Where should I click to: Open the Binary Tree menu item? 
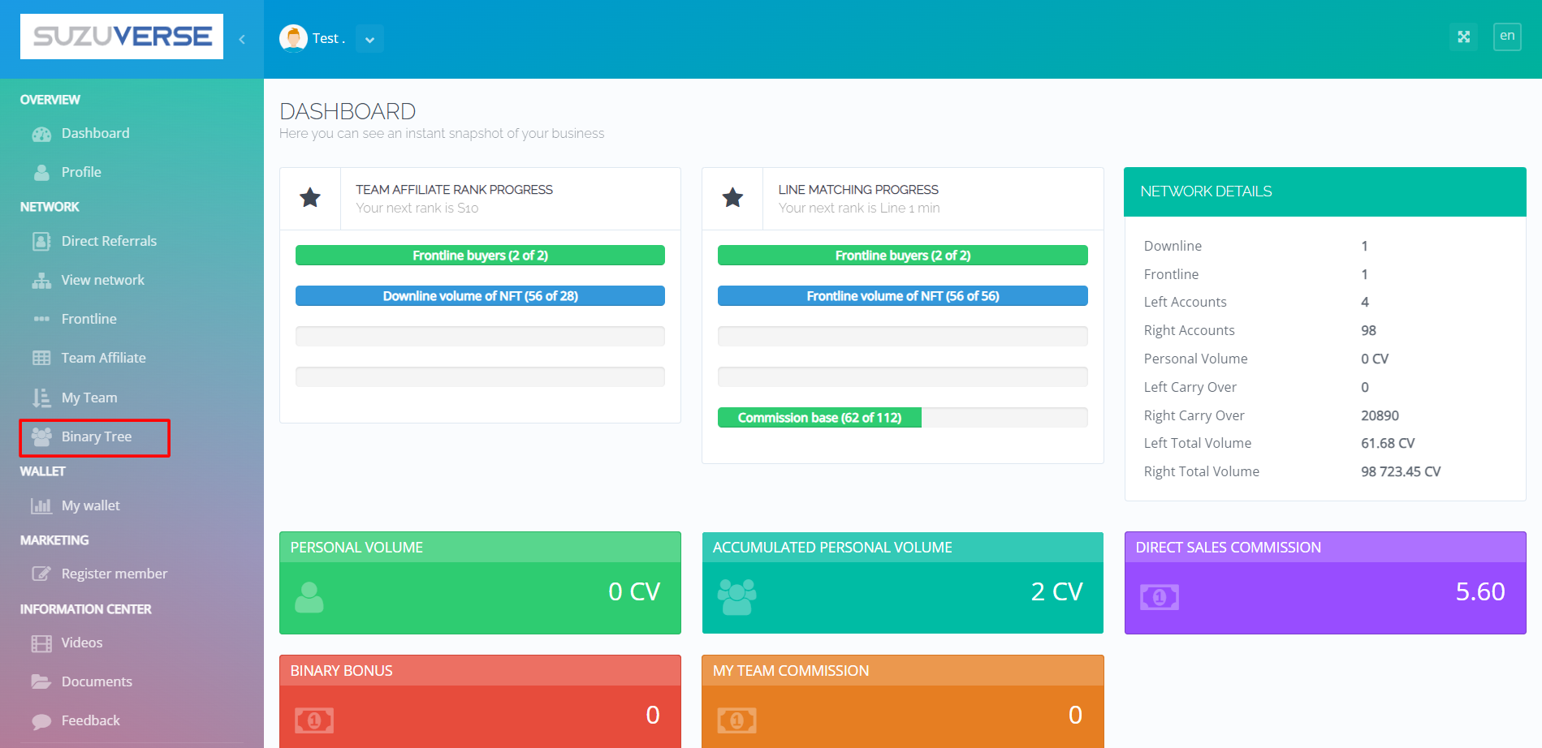[96, 437]
